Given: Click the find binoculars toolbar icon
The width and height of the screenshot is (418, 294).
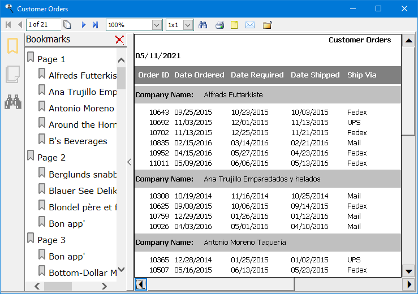Looking at the screenshot, I should [203, 25].
